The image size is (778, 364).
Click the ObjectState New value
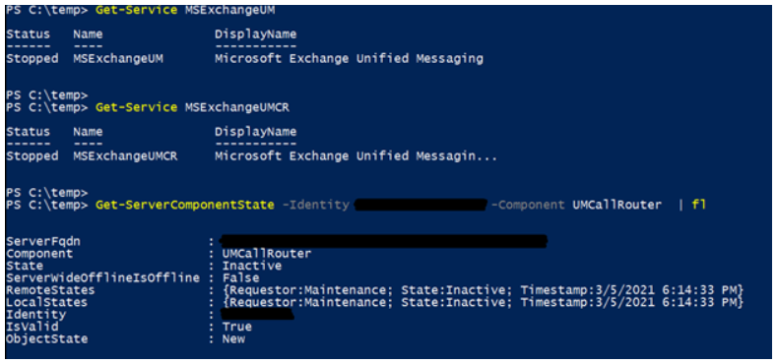coord(233,339)
